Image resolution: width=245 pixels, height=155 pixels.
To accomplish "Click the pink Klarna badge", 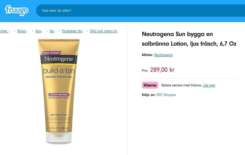I will point(150,85).
